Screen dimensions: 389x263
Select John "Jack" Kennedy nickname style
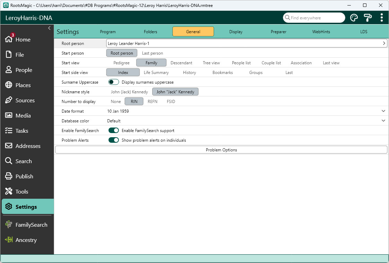point(175,92)
